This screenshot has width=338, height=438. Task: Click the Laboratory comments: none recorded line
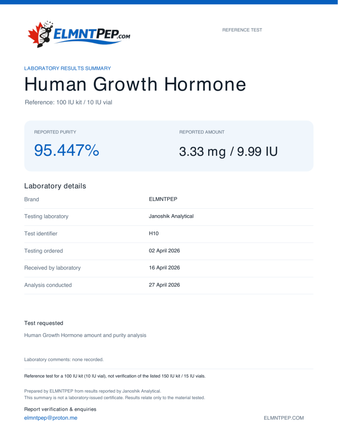64,359
